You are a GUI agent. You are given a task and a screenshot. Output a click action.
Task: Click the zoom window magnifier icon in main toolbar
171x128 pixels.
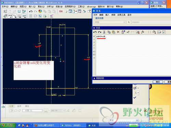coord(80,11)
